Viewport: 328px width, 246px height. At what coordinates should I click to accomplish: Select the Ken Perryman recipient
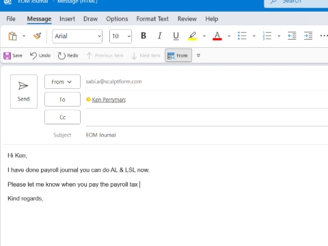point(109,100)
